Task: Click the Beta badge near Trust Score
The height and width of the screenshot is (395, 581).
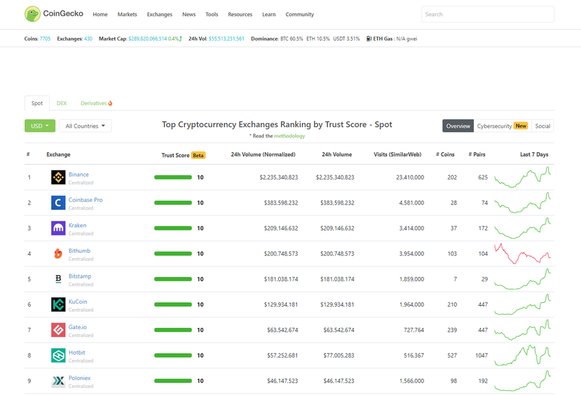Action: [198, 156]
